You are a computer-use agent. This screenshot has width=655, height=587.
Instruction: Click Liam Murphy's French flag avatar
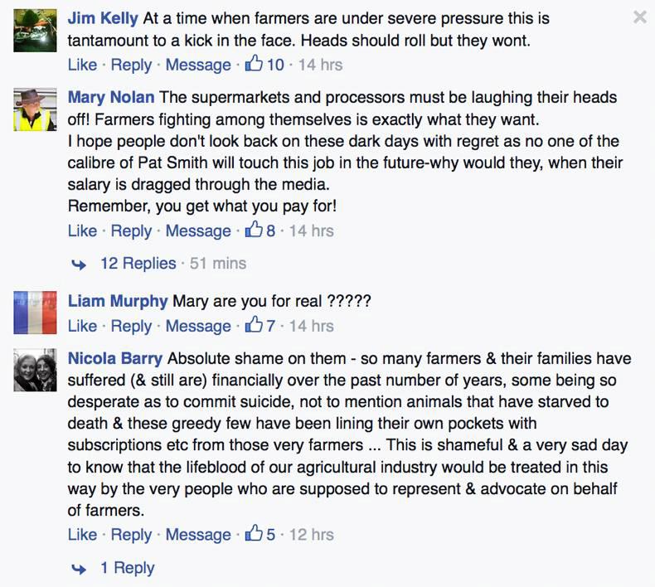click(x=35, y=313)
